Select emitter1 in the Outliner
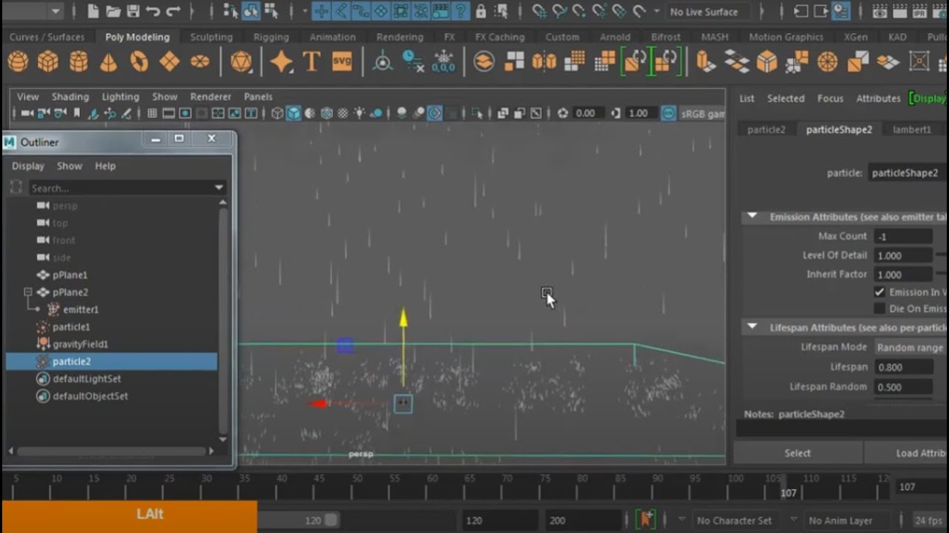Image resolution: width=949 pixels, height=533 pixels. click(x=81, y=309)
